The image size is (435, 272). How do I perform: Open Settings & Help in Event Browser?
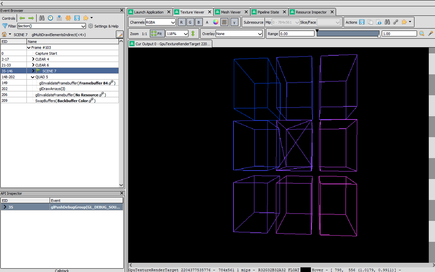[x=103, y=26]
